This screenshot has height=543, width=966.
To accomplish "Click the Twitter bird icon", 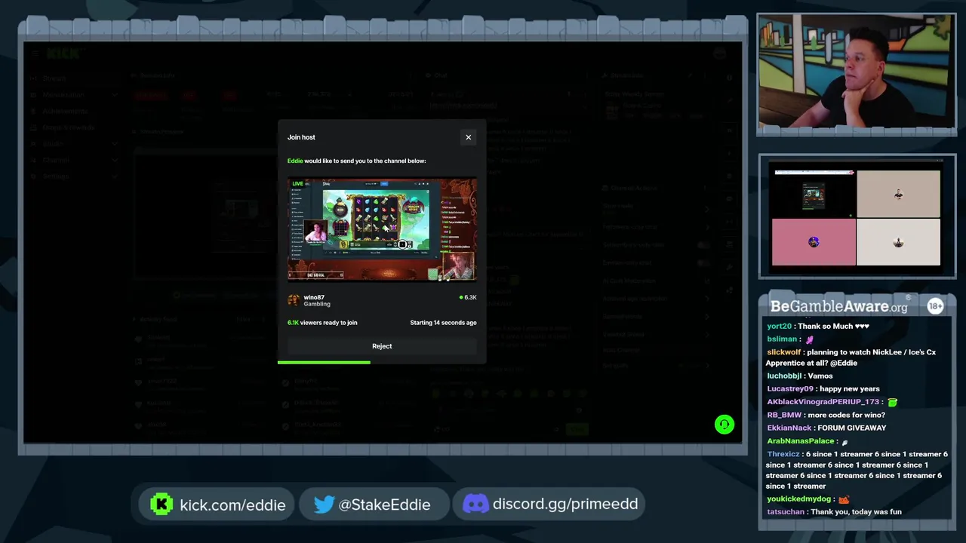I will coord(325,505).
